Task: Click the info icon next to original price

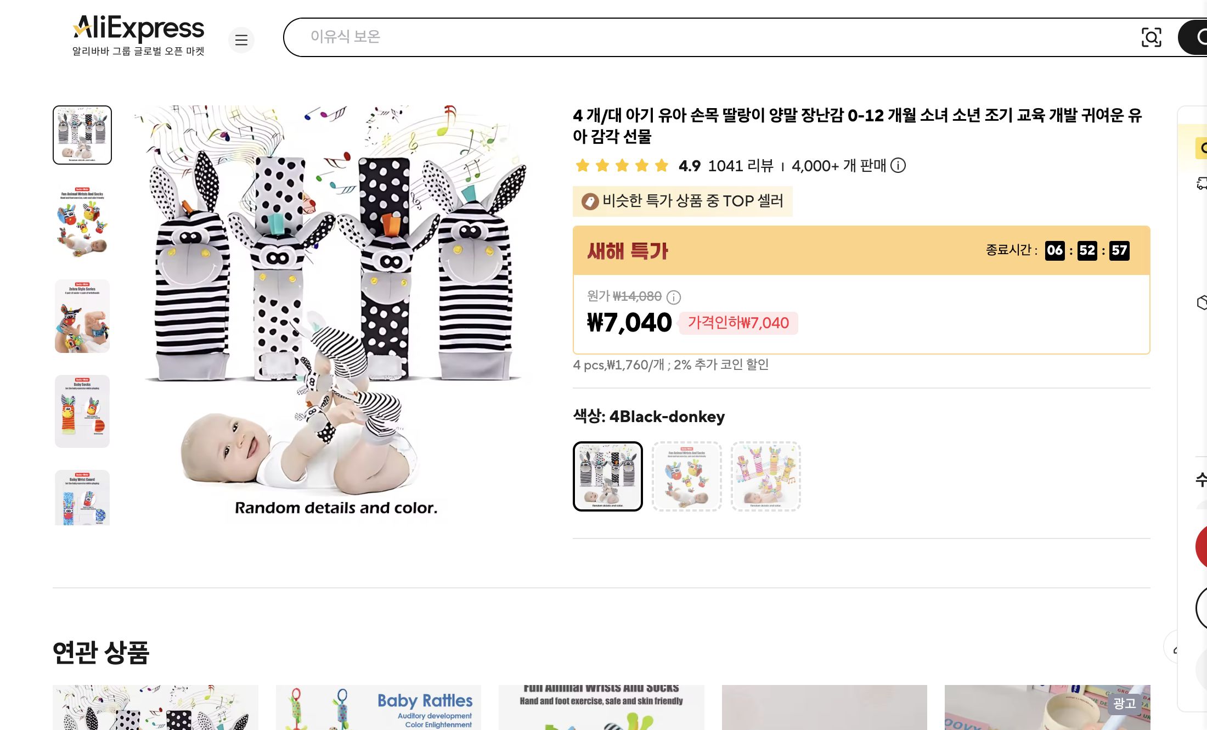Action: pyautogui.click(x=674, y=297)
